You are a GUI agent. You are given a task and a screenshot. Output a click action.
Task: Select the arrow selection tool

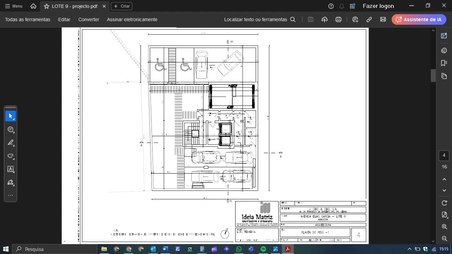pos(11,116)
